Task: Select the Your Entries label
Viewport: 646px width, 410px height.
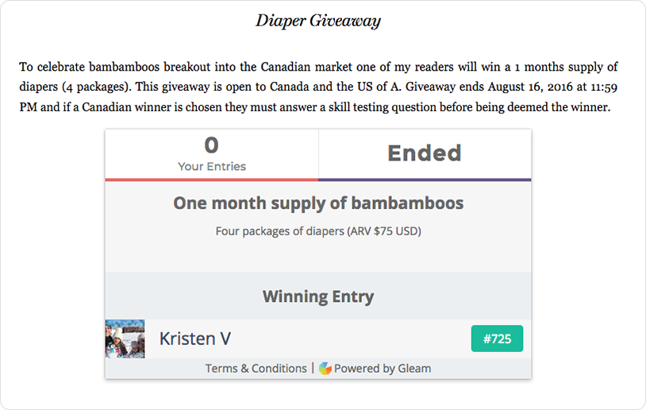Action: point(212,167)
